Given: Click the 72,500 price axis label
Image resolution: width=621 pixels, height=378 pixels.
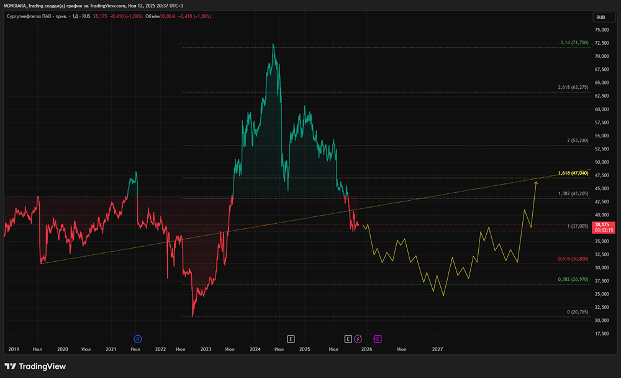Looking at the screenshot, I should pyautogui.click(x=602, y=43).
